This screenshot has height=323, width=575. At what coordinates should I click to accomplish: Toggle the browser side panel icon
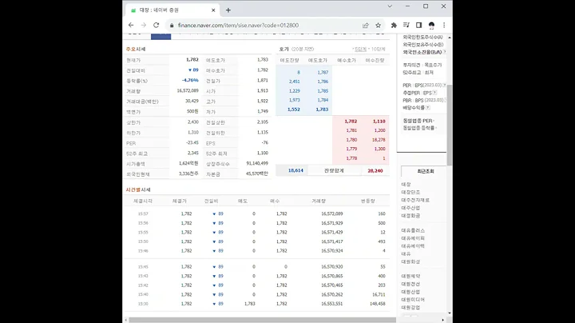pos(418,26)
